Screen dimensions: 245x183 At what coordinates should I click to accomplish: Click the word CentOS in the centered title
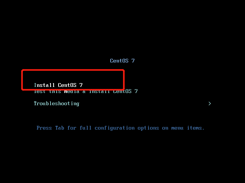point(119,61)
